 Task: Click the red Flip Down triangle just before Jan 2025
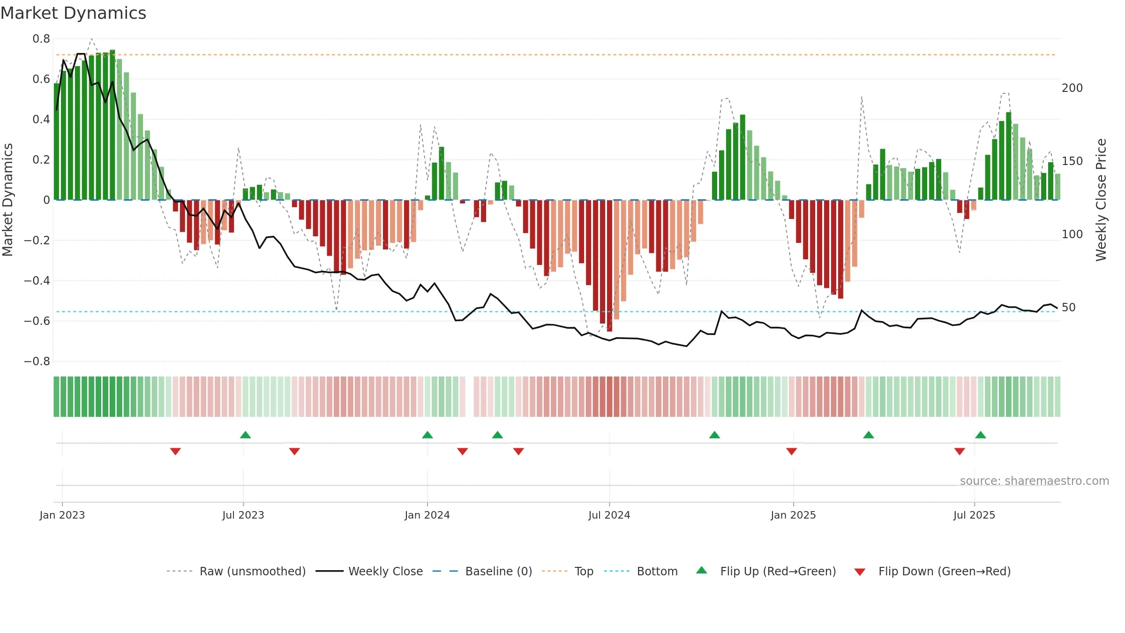click(x=792, y=452)
